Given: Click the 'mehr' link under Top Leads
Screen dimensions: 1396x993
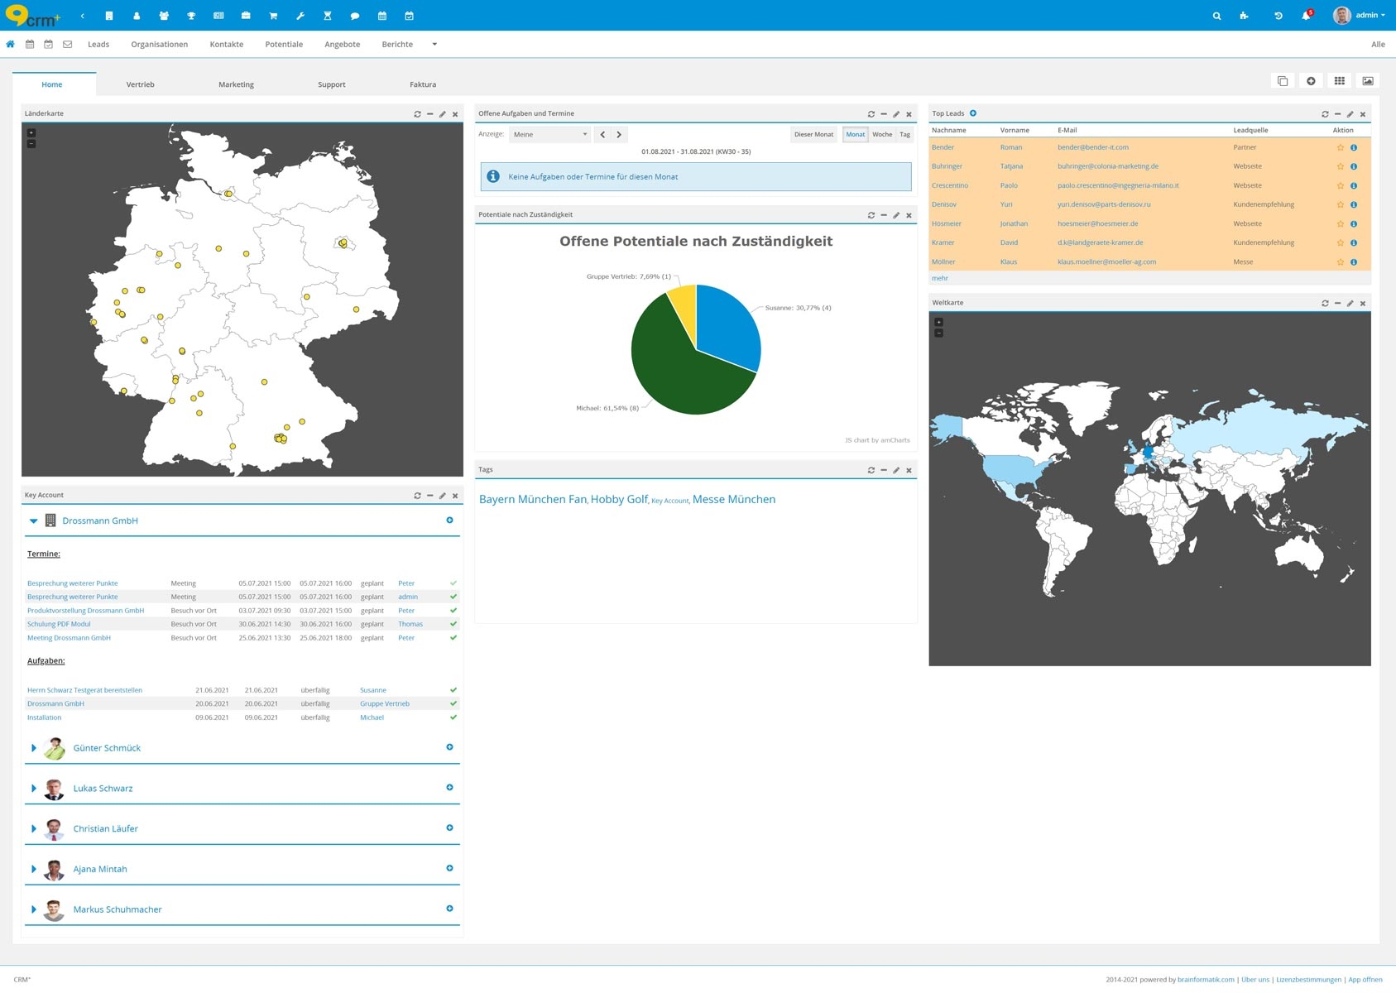Looking at the screenshot, I should pyautogui.click(x=940, y=278).
